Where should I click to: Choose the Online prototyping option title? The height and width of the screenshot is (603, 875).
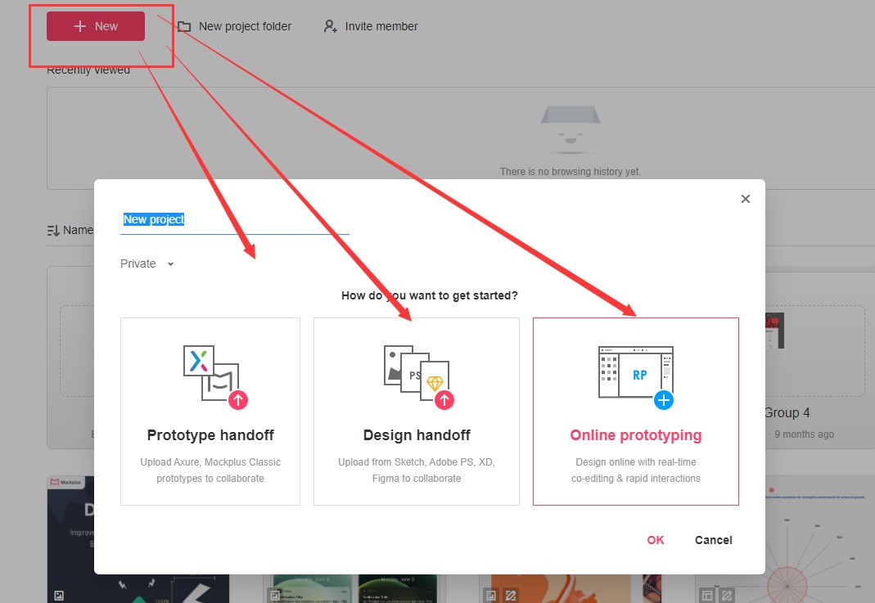635,435
